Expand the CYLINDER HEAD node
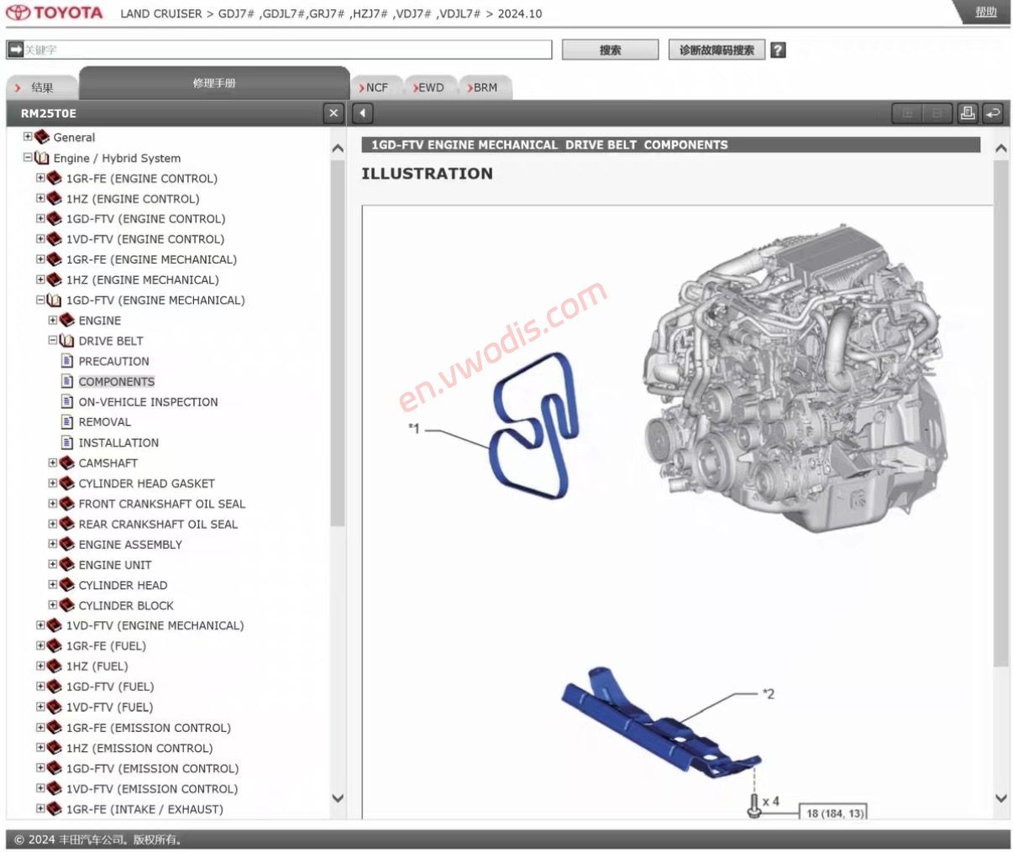The width and height of the screenshot is (1013, 852). click(x=53, y=584)
